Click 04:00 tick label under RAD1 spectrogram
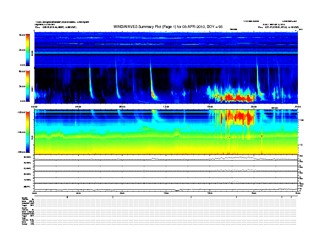Screen dimensions: 321x248 tap(78, 107)
